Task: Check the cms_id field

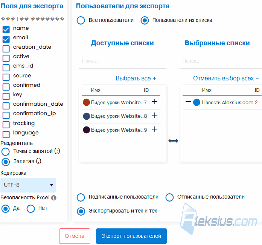Action: coord(6,68)
